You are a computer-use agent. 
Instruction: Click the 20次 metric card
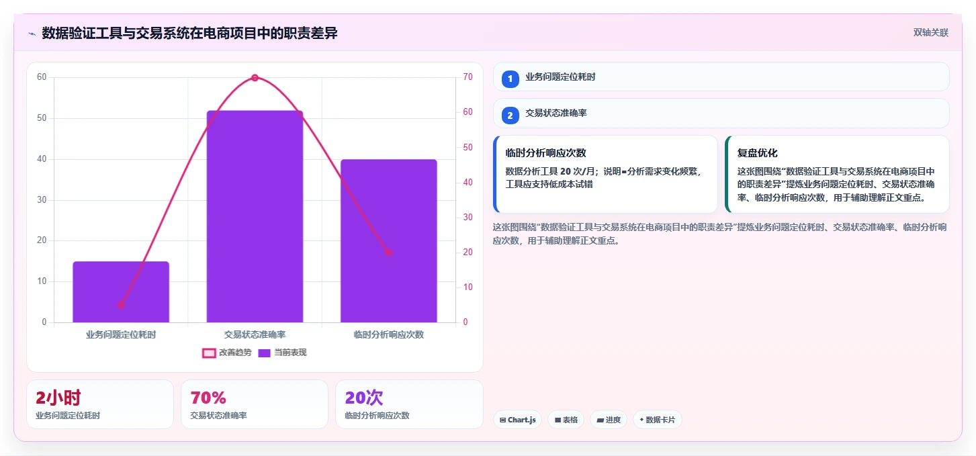[409, 404]
